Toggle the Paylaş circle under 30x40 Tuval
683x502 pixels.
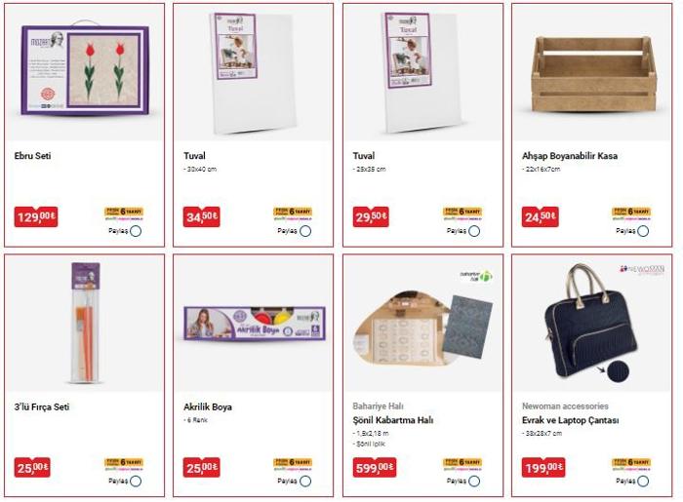[x=305, y=231]
